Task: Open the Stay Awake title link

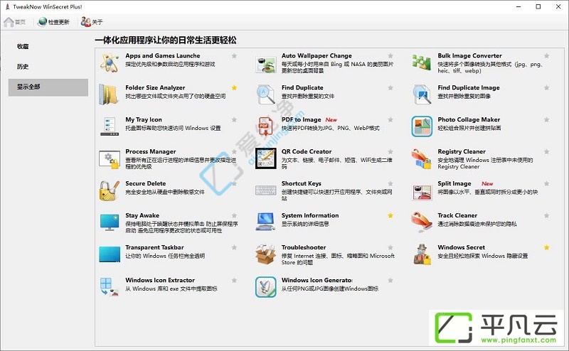Action: coord(142,215)
